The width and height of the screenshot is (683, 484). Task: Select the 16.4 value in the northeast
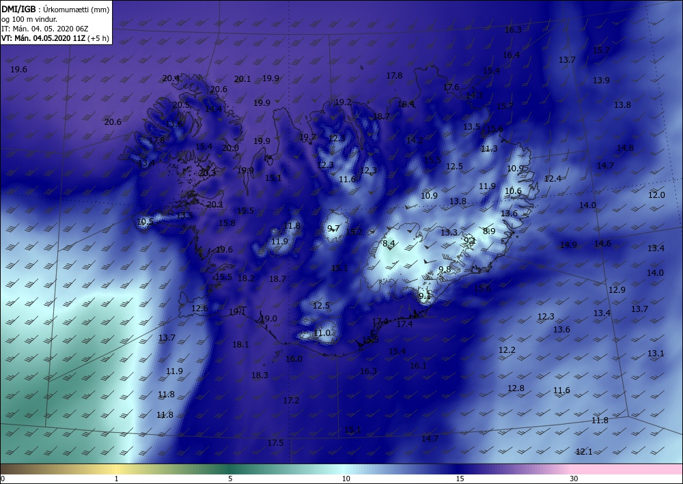click(511, 55)
